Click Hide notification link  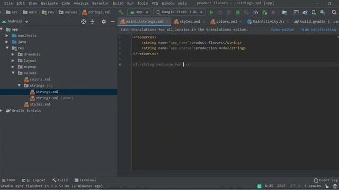pyautogui.click(x=318, y=30)
